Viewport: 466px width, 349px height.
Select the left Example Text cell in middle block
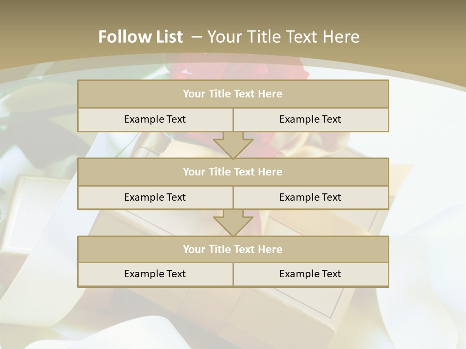click(x=155, y=198)
